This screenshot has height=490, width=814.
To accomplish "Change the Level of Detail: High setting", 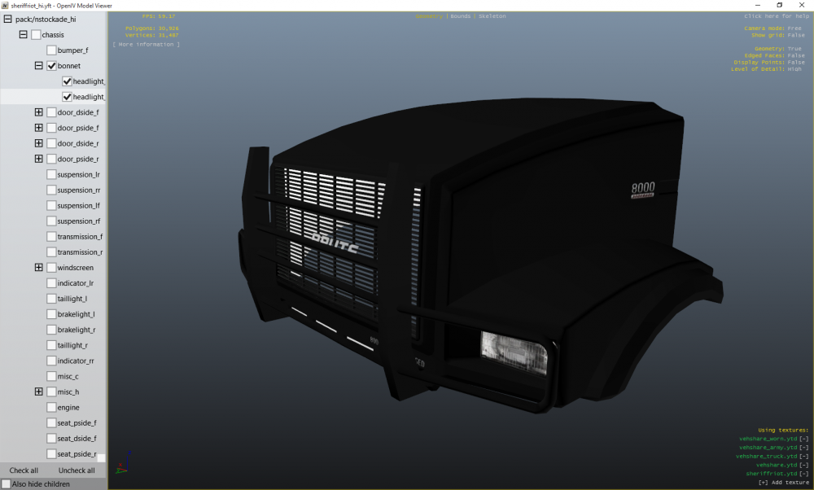I will [766, 69].
